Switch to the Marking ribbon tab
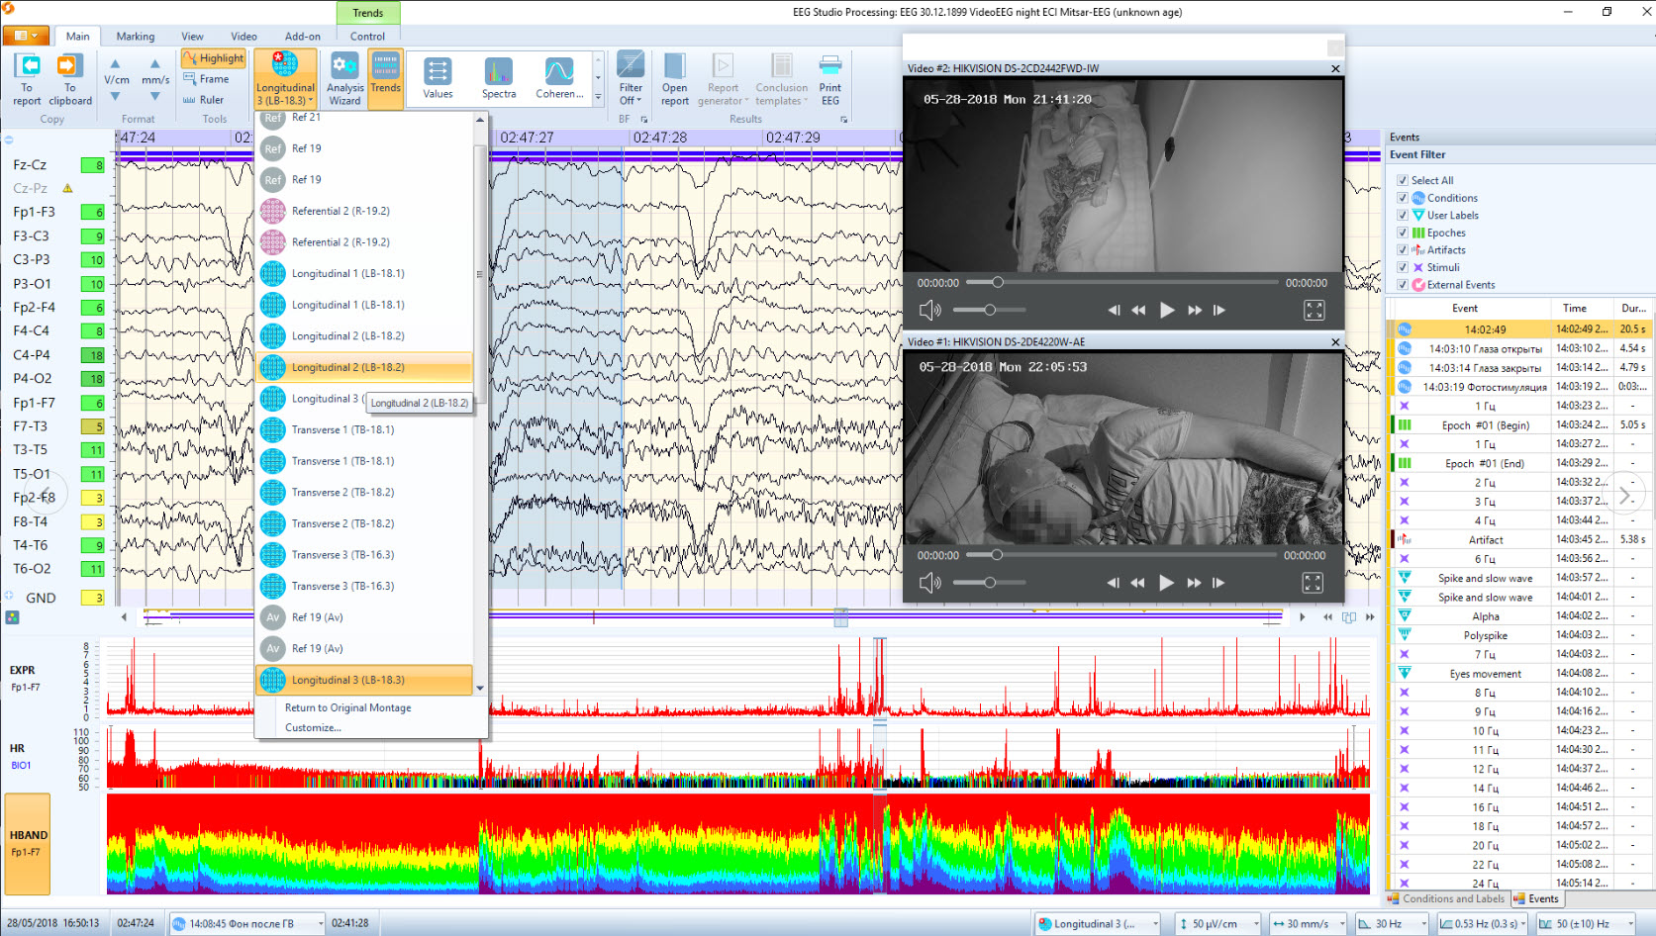This screenshot has width=1656, height=936. (135, 37)
